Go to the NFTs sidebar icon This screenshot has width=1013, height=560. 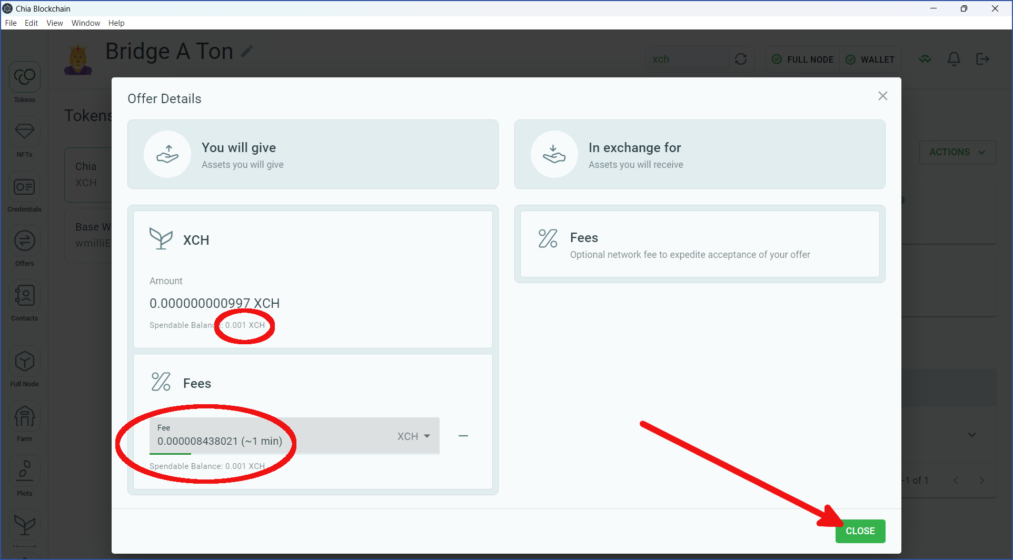click(x=24, y=132)
